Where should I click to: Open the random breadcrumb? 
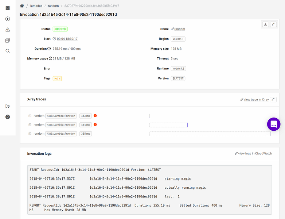click(53, 6)
